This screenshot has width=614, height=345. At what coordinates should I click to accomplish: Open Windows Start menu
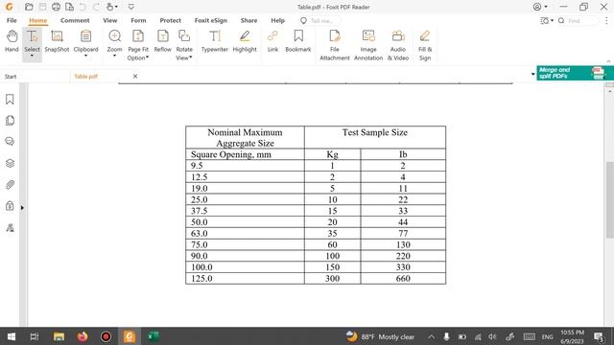click(x=11, y=336)
